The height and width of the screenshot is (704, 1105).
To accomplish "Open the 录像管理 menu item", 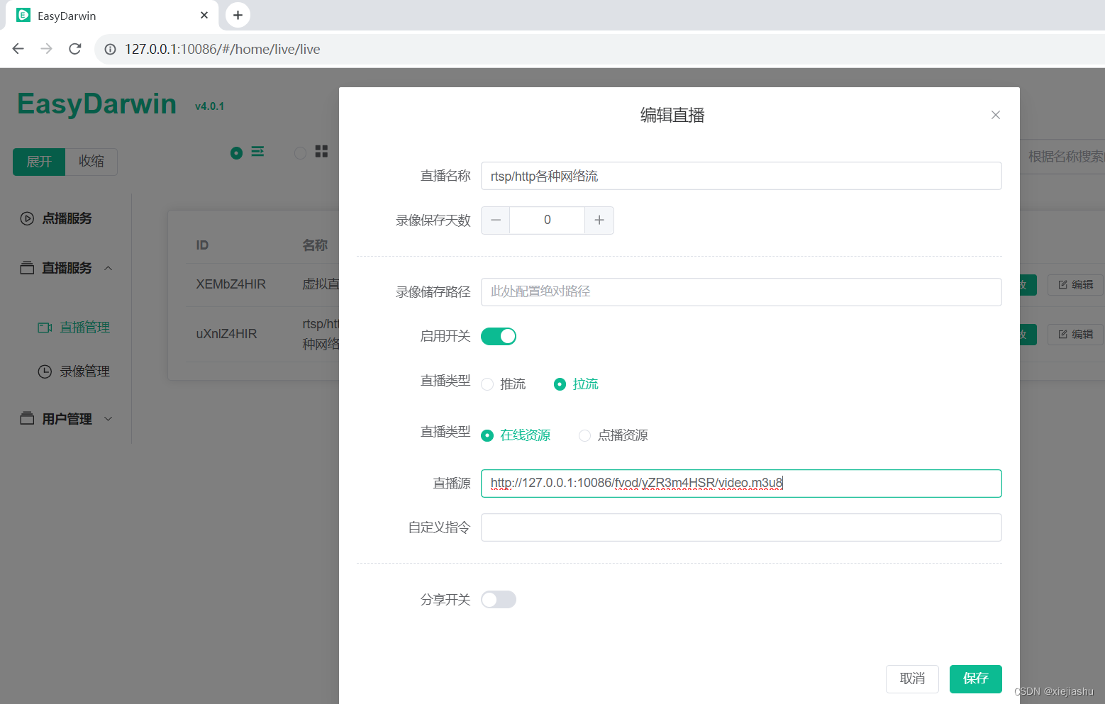I will [82, 371].
